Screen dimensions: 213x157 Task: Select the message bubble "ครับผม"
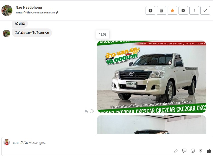point(20,24)
